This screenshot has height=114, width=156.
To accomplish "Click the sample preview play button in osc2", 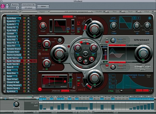I will tap(65, 81).
